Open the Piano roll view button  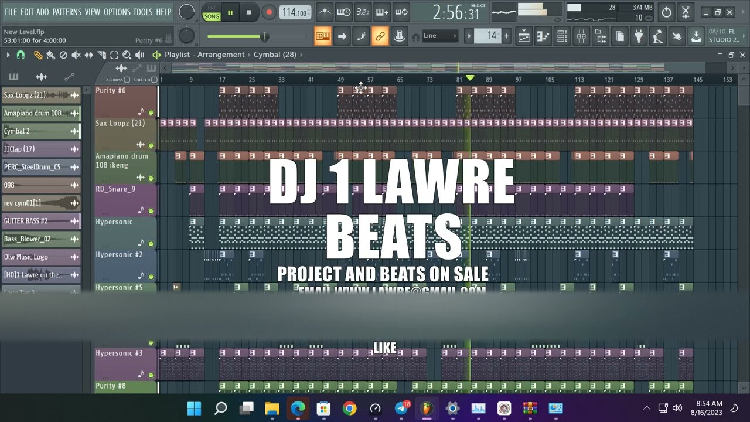pyautogui.click(x=543, y=36)
